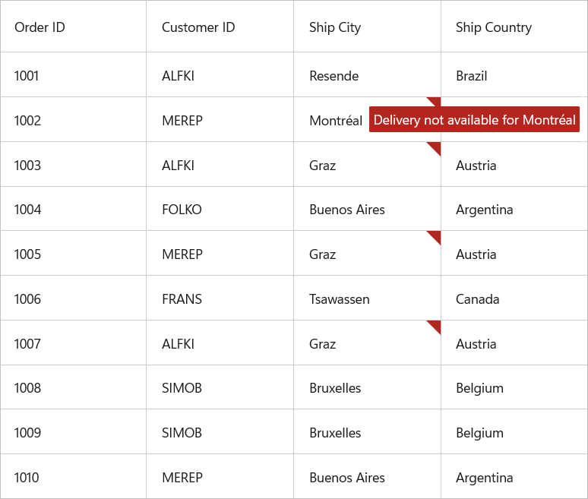Click red error triangle in order 1003 row
This screenshot has height=499, width=588.
435,147
